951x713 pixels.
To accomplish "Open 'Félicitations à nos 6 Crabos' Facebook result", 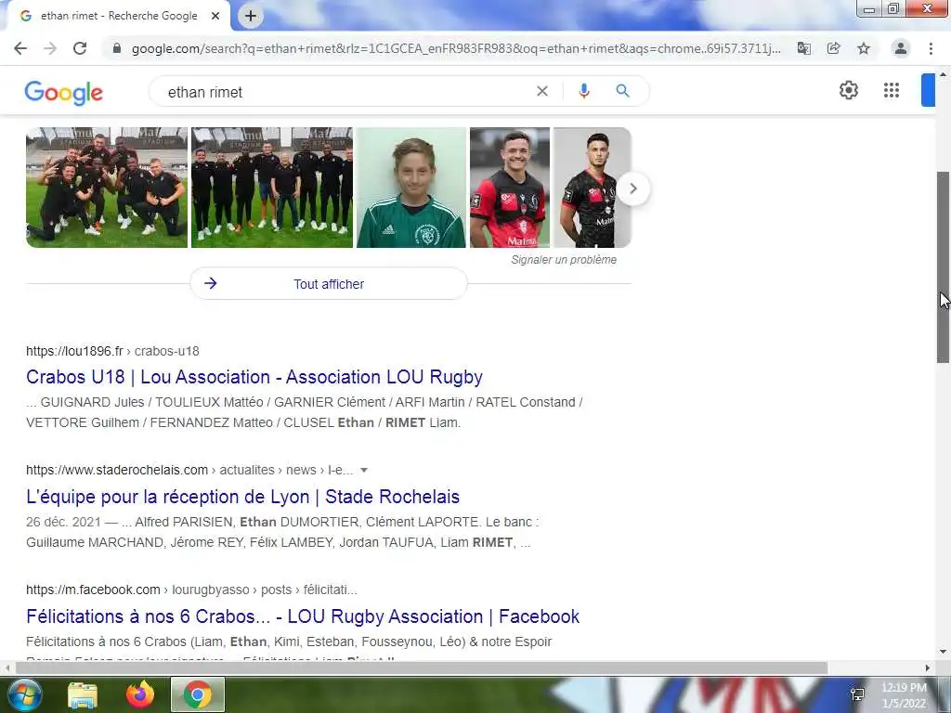I will pos(303,616).
